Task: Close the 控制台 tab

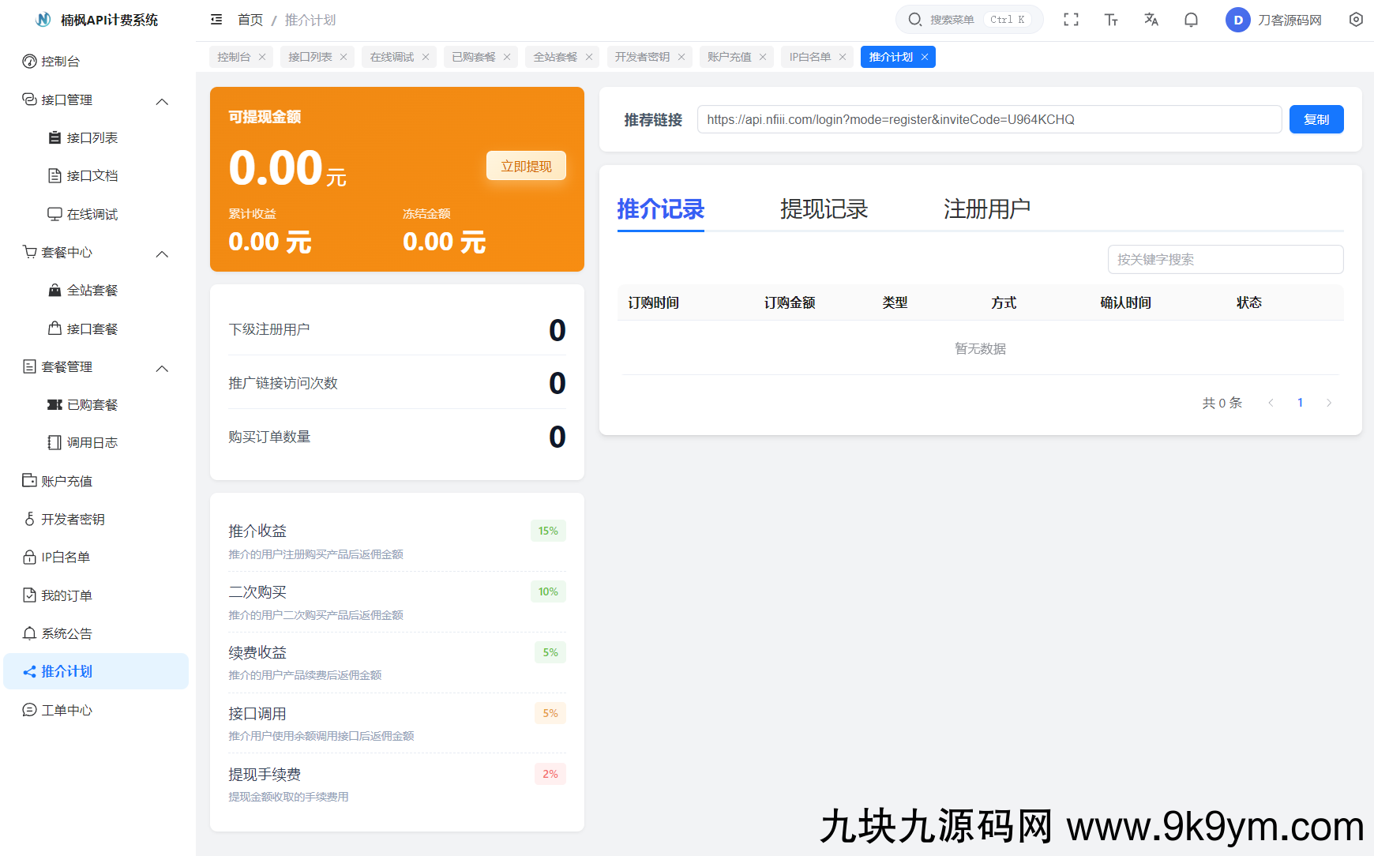Action: pos(262,57)
